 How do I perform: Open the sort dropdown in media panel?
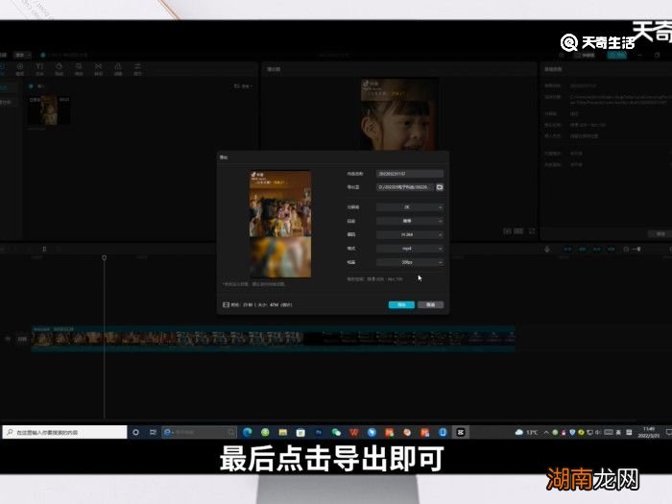[243, 86]
